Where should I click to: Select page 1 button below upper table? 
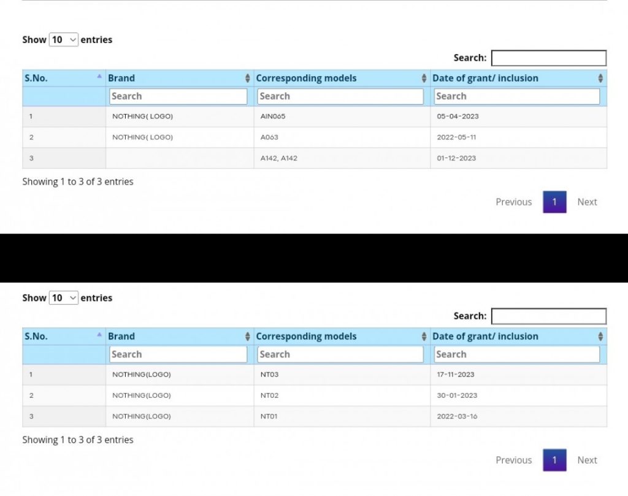[x=554, y=202]
